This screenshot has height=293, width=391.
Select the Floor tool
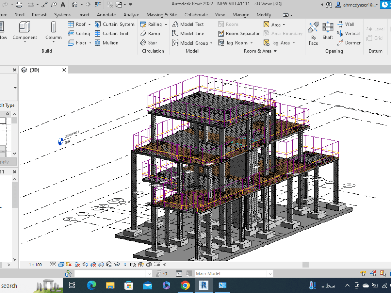click(77, 43)
